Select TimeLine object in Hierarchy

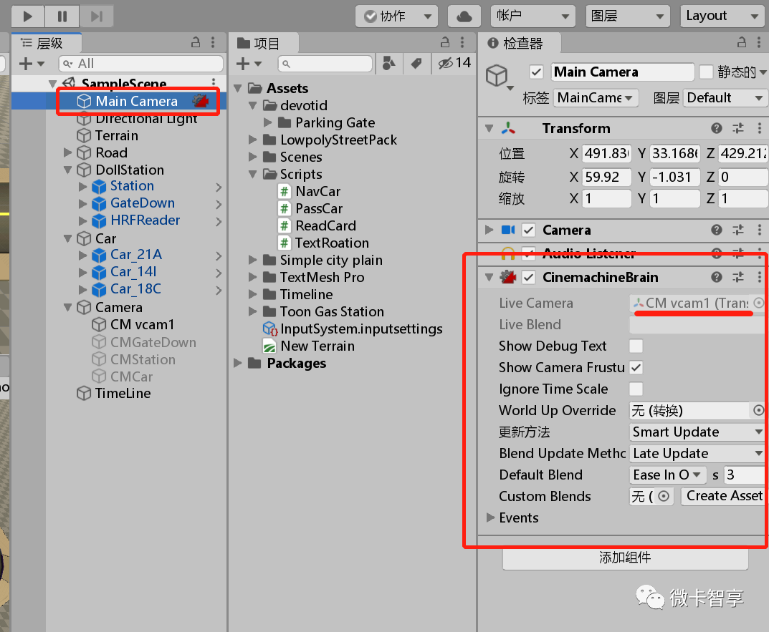point(123,393)
